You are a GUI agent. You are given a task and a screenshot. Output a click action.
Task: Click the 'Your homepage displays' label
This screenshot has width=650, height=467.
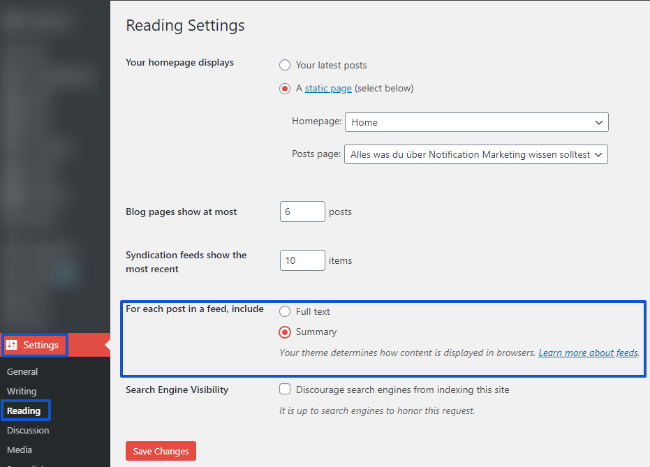pos(180,63)
